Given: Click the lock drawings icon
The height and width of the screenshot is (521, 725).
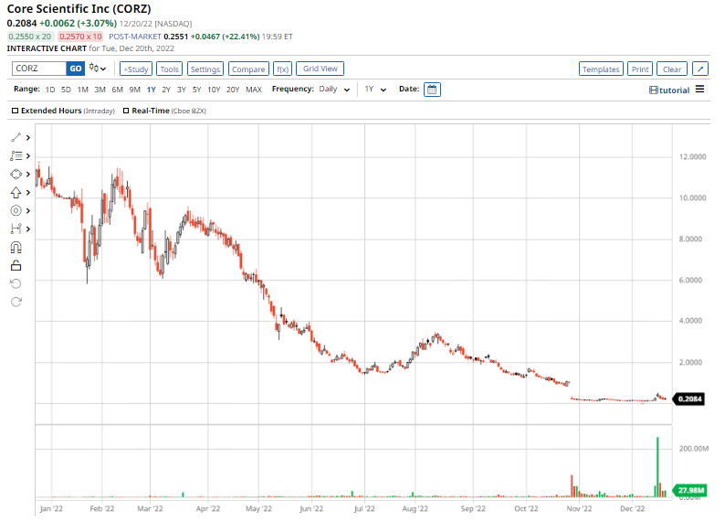Looking at the screenshot, I should click(16, 266).
